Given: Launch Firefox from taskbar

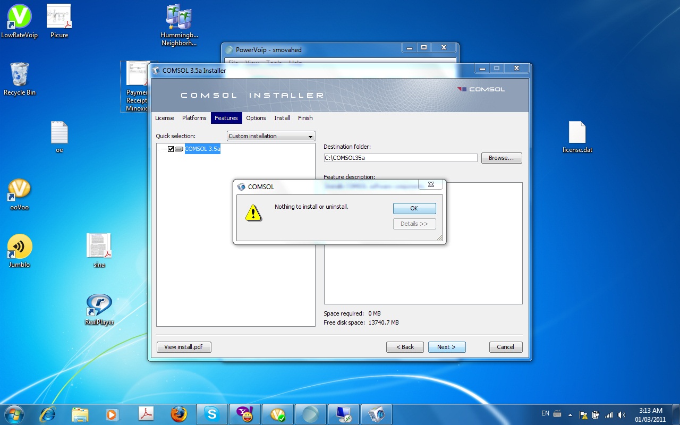Looking at the screenshot, I should [x=179, y=414].
